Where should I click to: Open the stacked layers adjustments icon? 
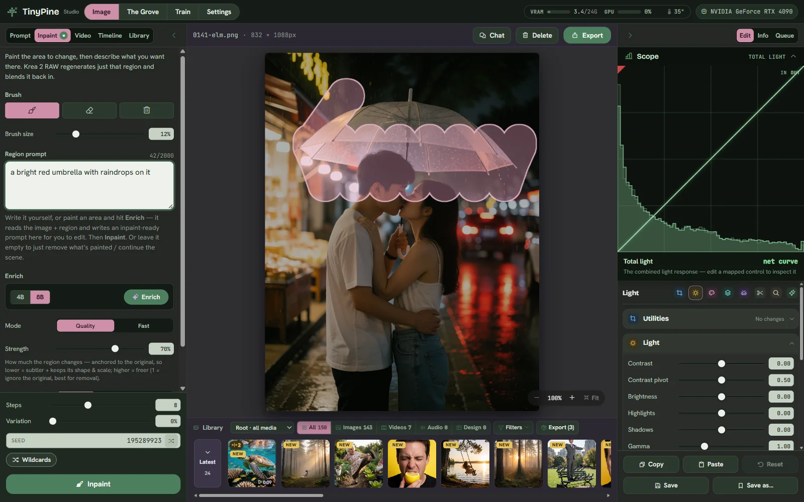(728, 293)
